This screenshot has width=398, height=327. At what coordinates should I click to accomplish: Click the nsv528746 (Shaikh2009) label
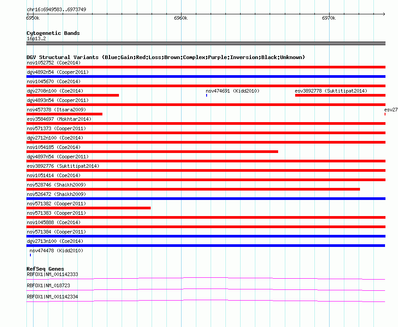56,185
